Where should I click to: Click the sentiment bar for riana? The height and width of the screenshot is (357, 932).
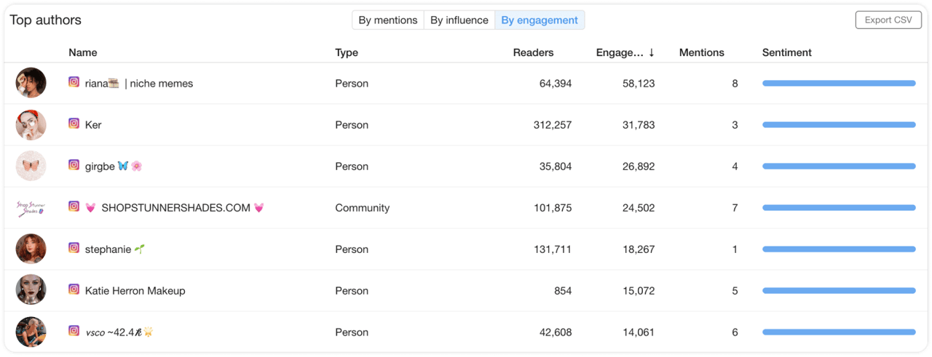pos(839,84)
